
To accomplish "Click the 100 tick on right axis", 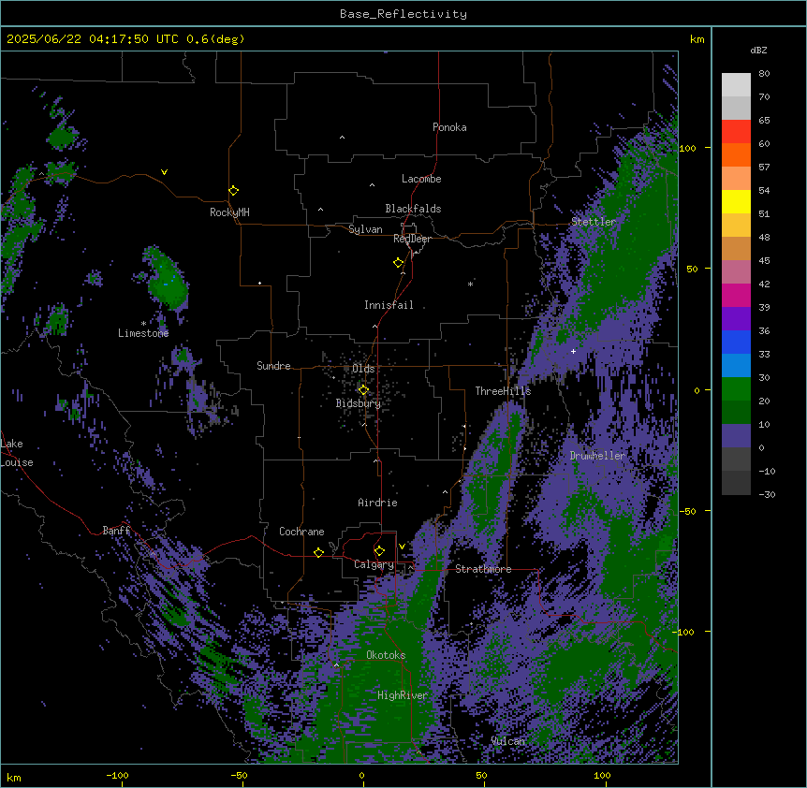I will click(x=687, y=148).
